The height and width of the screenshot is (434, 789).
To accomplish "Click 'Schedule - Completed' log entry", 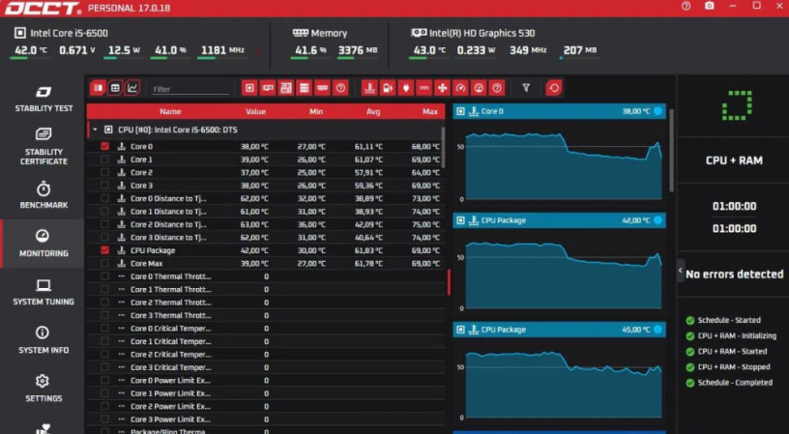I will click(x=735, y=383).
